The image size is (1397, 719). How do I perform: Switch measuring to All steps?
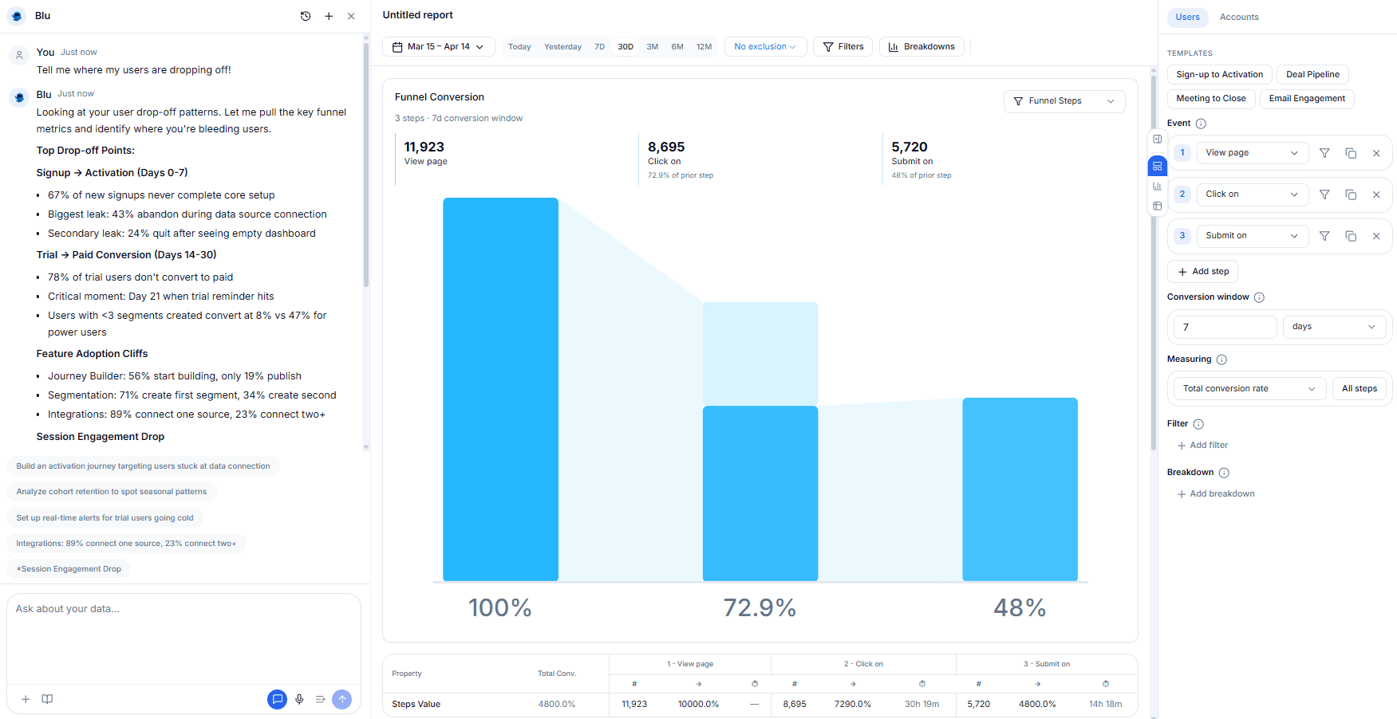pyautogui.click(x=1360, y=388)
